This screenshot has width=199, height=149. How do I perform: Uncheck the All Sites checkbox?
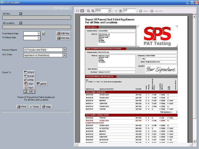21,13
